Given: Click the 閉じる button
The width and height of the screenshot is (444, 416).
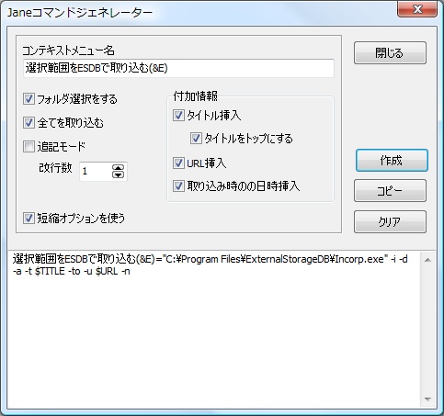Looking at the screenshot, I should [390, 53].
